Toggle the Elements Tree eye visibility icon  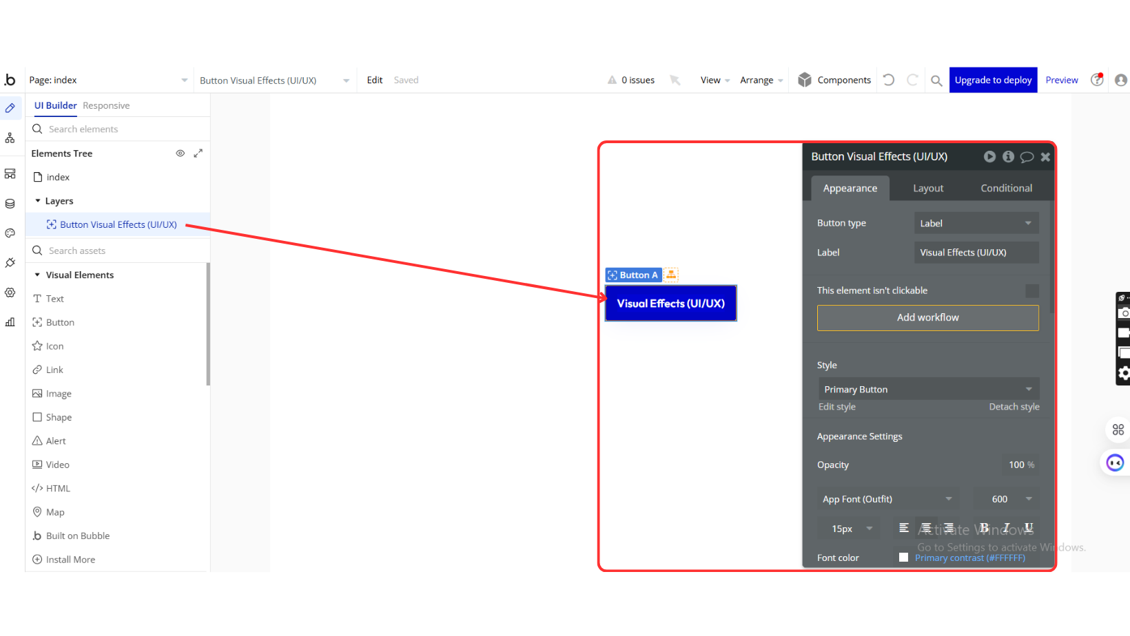(x=180, y=153)
